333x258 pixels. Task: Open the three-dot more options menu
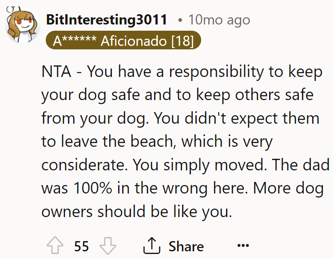tap(243, 246)
